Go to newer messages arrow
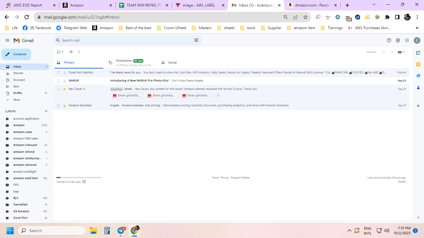 point(384,52)
